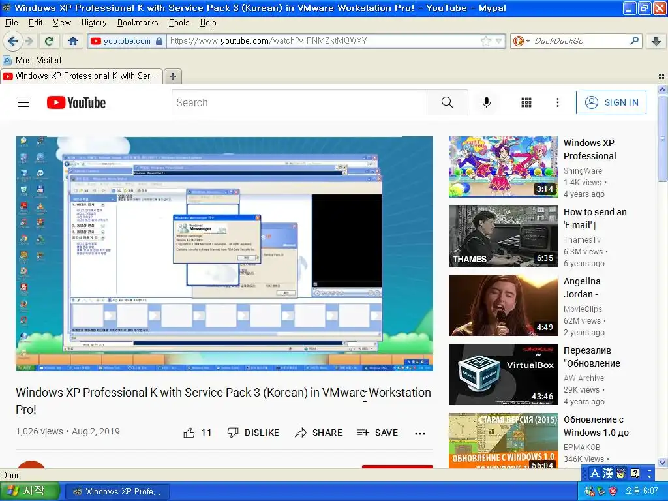Select the Windows XP Professional K browser tab
668x501 pixels.
pyautogui.click(x=82, y=76)
